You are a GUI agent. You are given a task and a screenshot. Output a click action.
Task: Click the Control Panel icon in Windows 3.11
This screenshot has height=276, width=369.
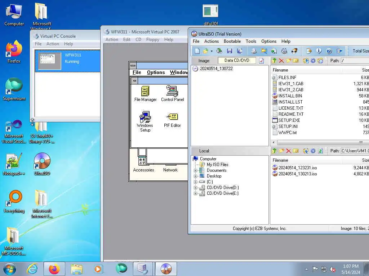click(172, 94)
